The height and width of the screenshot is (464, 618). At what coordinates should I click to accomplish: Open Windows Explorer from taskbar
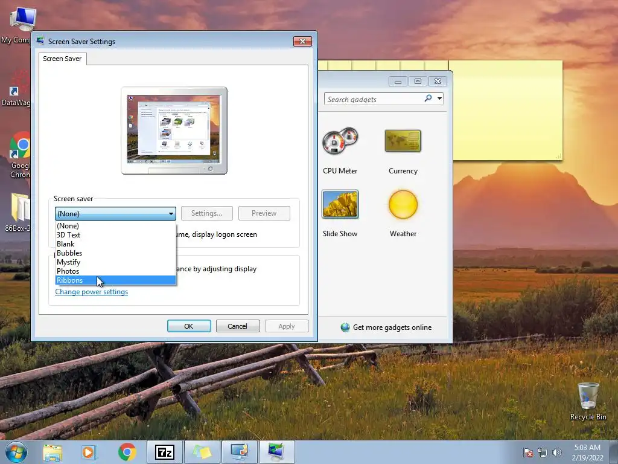pyautogui.click(x=53, y=452)
